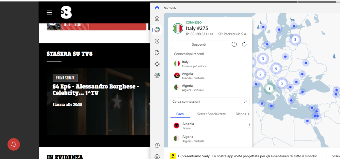Click the Scarica button in Saily banner
The width and height of the screenshot is (340, 159).
pos(333,156)
